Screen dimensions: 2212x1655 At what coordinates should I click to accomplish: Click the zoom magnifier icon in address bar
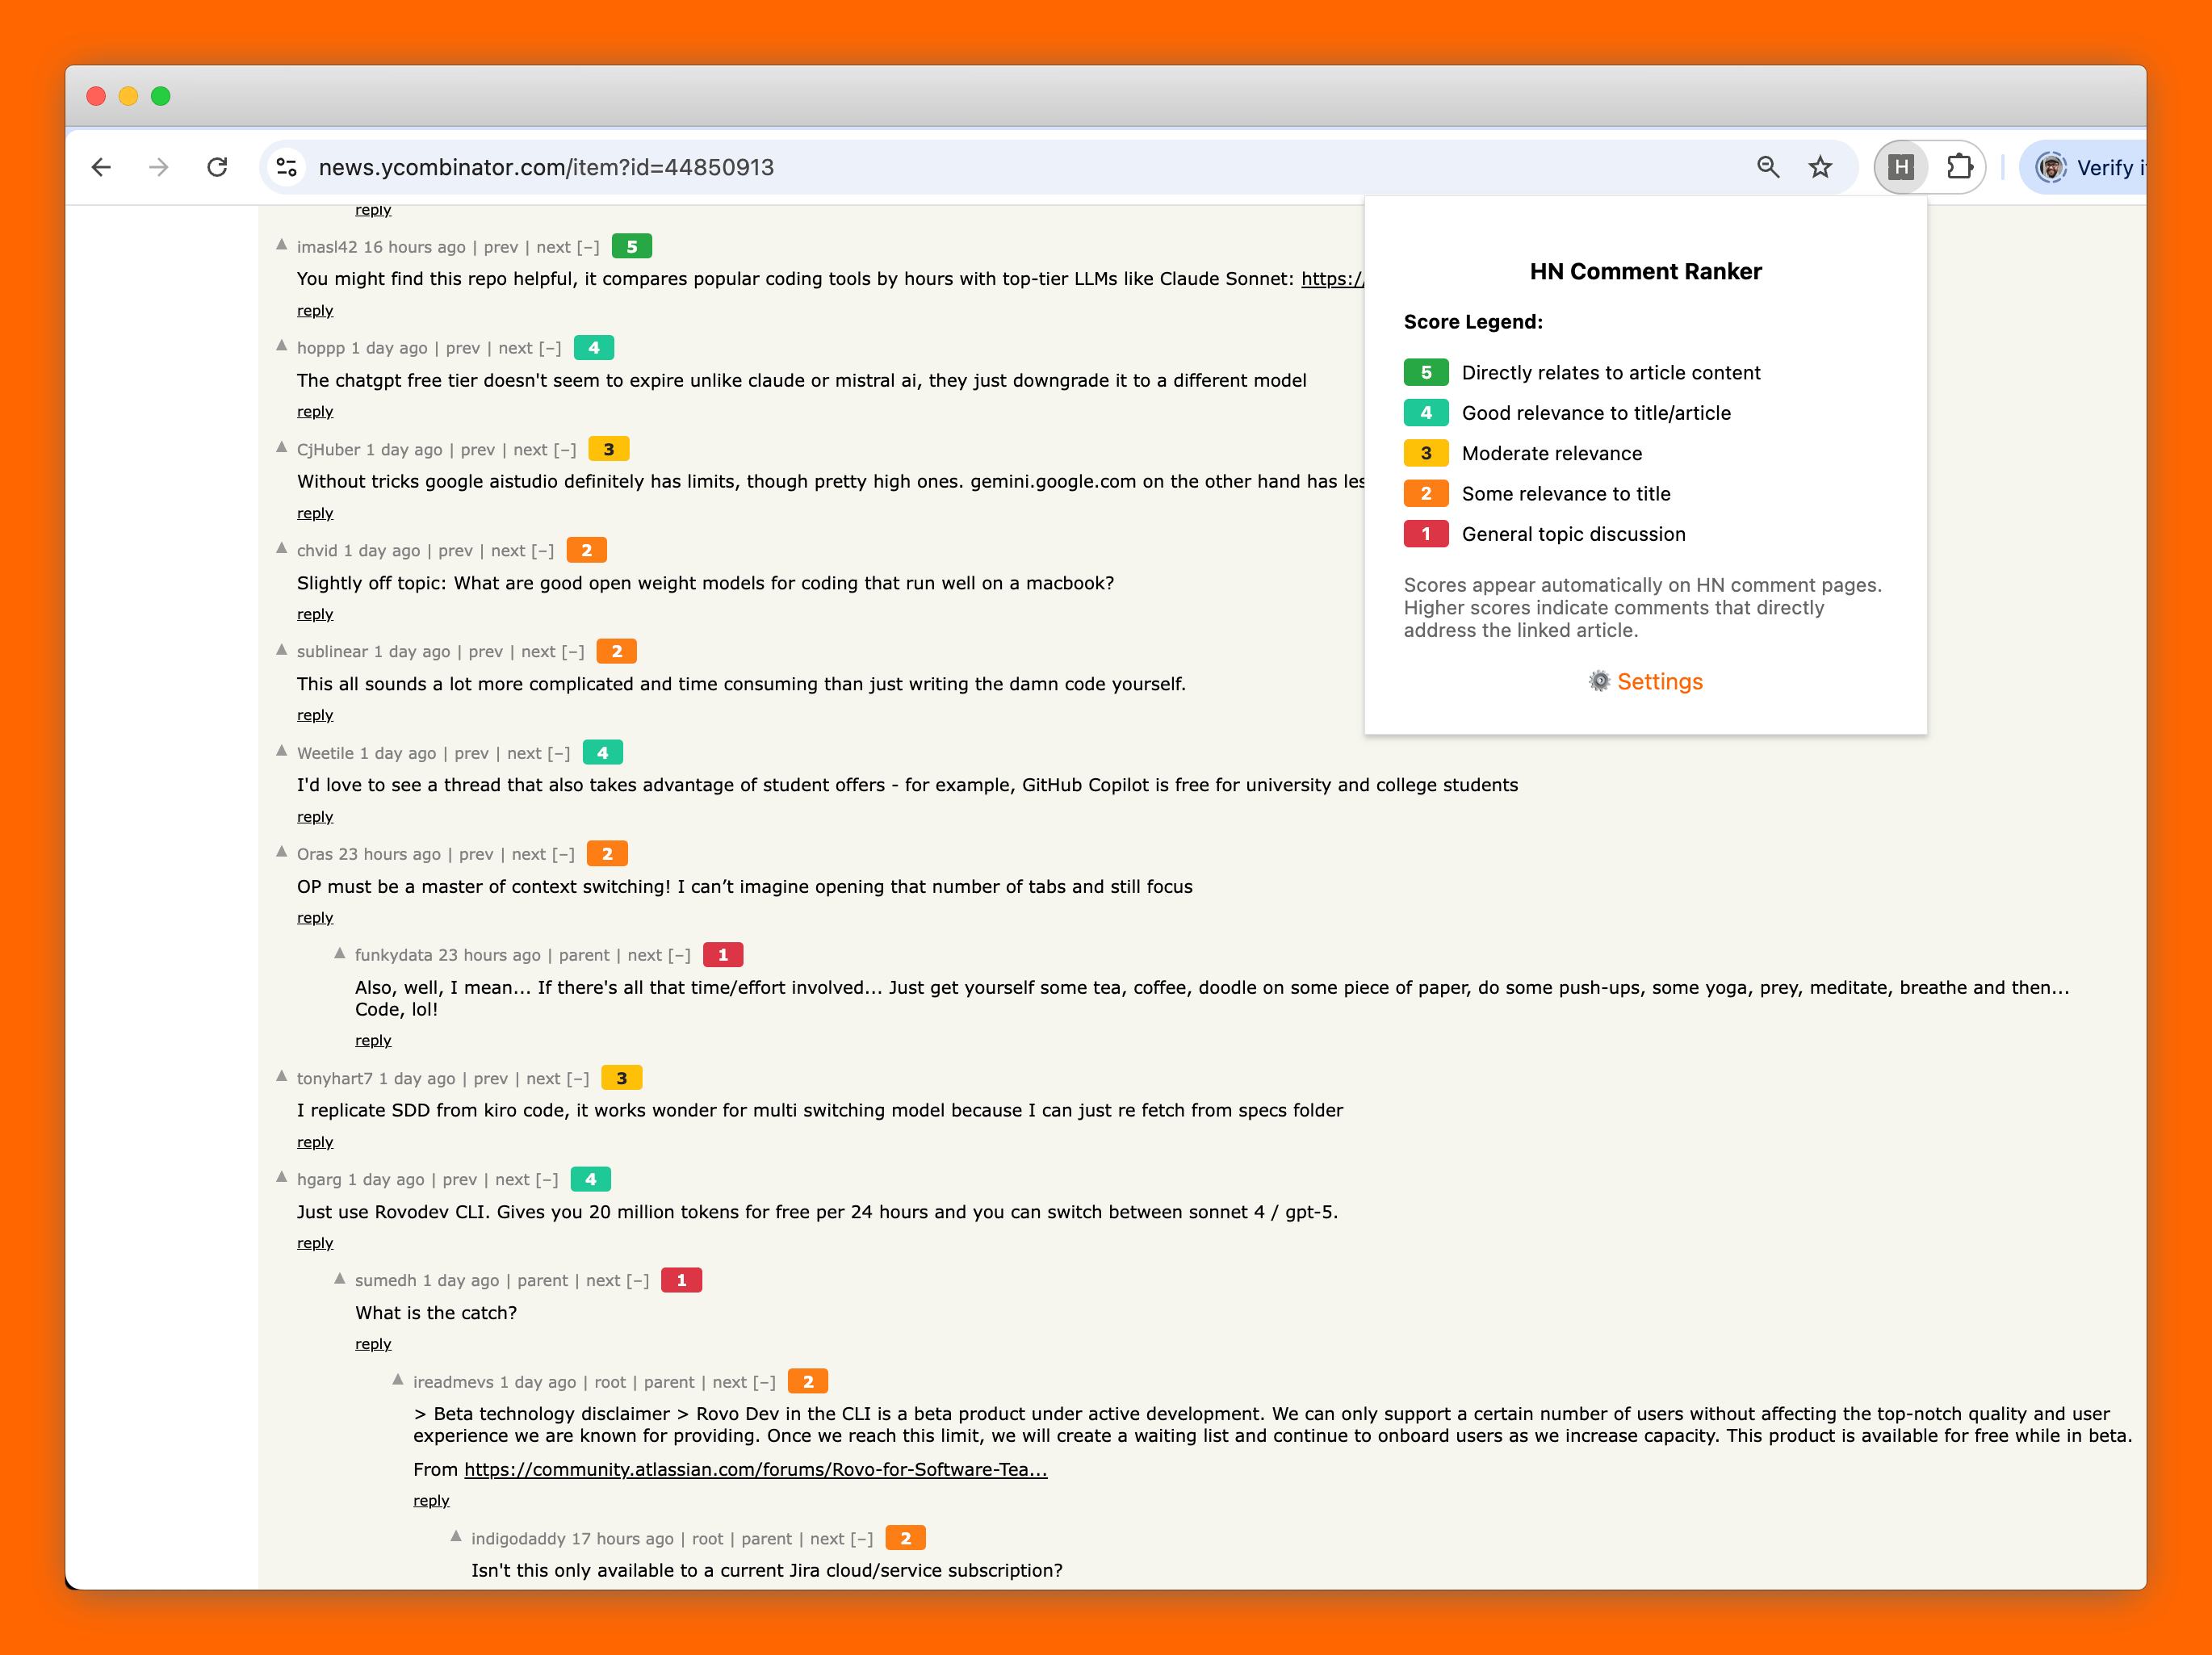point(1767,167)
